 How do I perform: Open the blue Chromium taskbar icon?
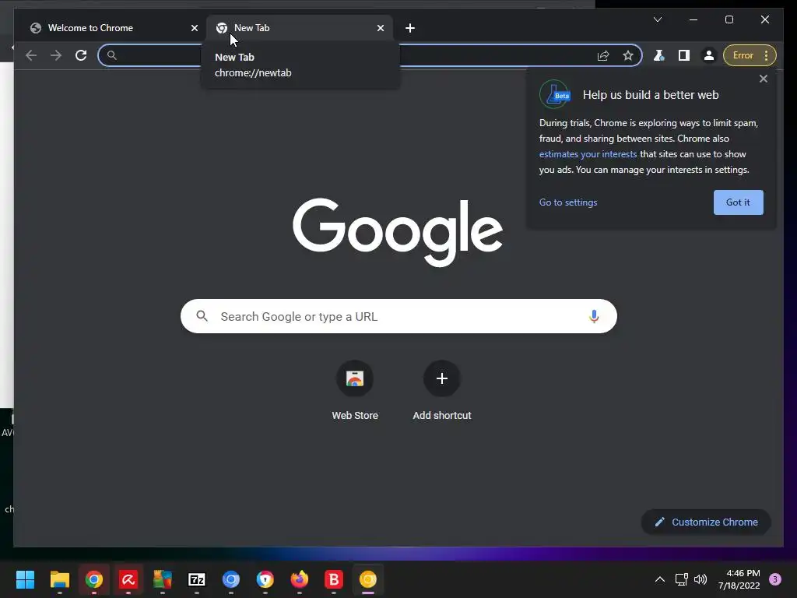coord(230,579)
